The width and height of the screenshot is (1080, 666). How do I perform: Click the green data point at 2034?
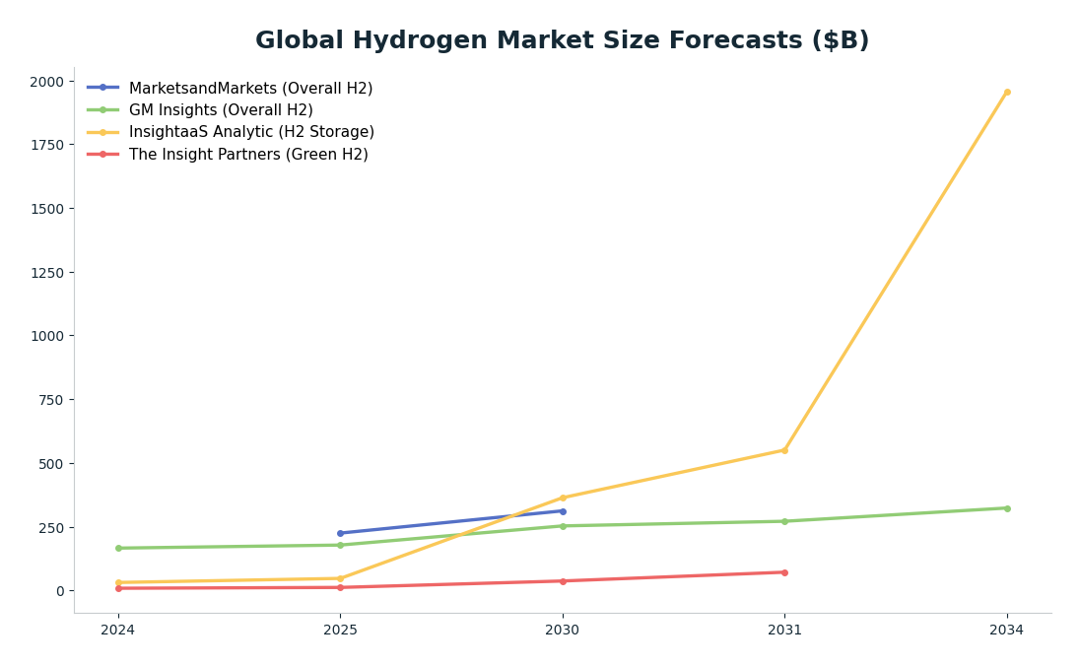pos(1007,508)
